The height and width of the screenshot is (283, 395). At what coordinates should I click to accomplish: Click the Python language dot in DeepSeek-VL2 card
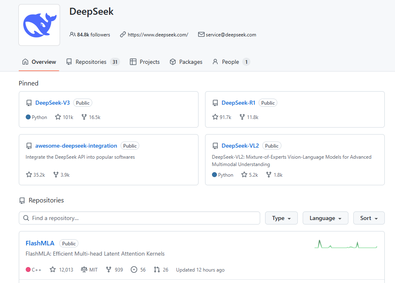click(214, 175)
